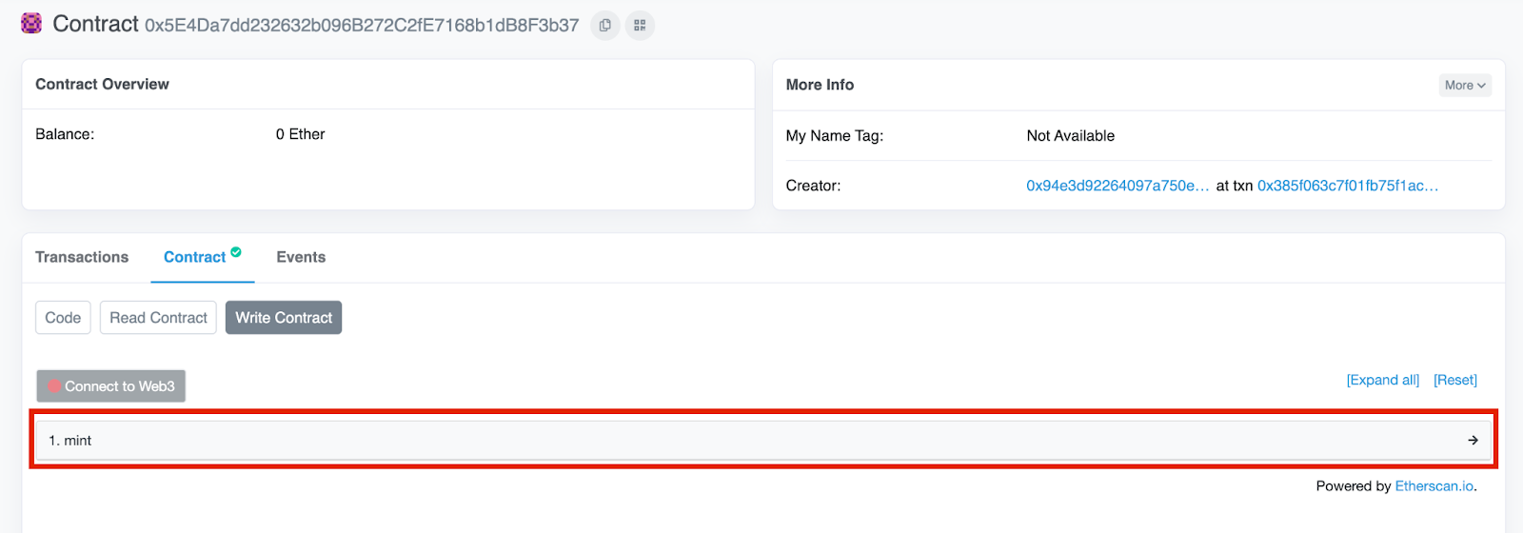The image size is (1523, 533).
Task: Open the Read Contract section
Action: (158, 318)
